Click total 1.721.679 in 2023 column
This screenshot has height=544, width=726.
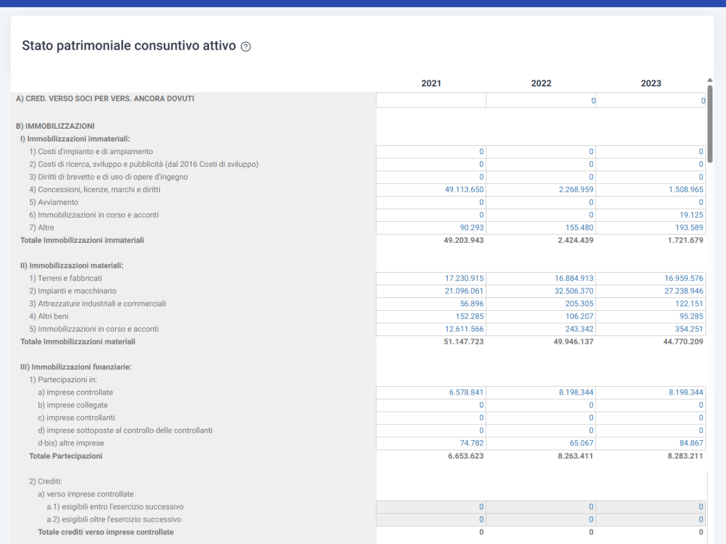(x=686, y=241)
